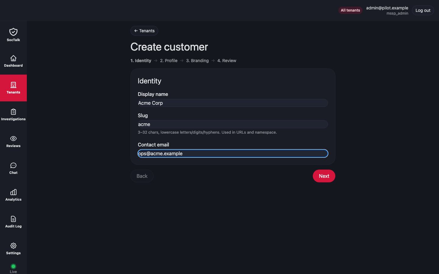Focus the Slug input field
Screen dimensions: 439x274
point(233,124)
